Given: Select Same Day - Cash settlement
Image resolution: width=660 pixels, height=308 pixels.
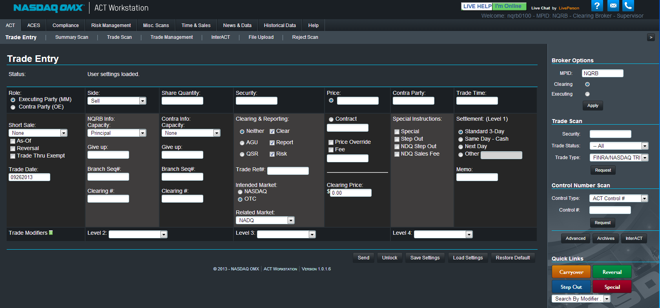Looking at the screenshot, I should (x=461, y=140).
